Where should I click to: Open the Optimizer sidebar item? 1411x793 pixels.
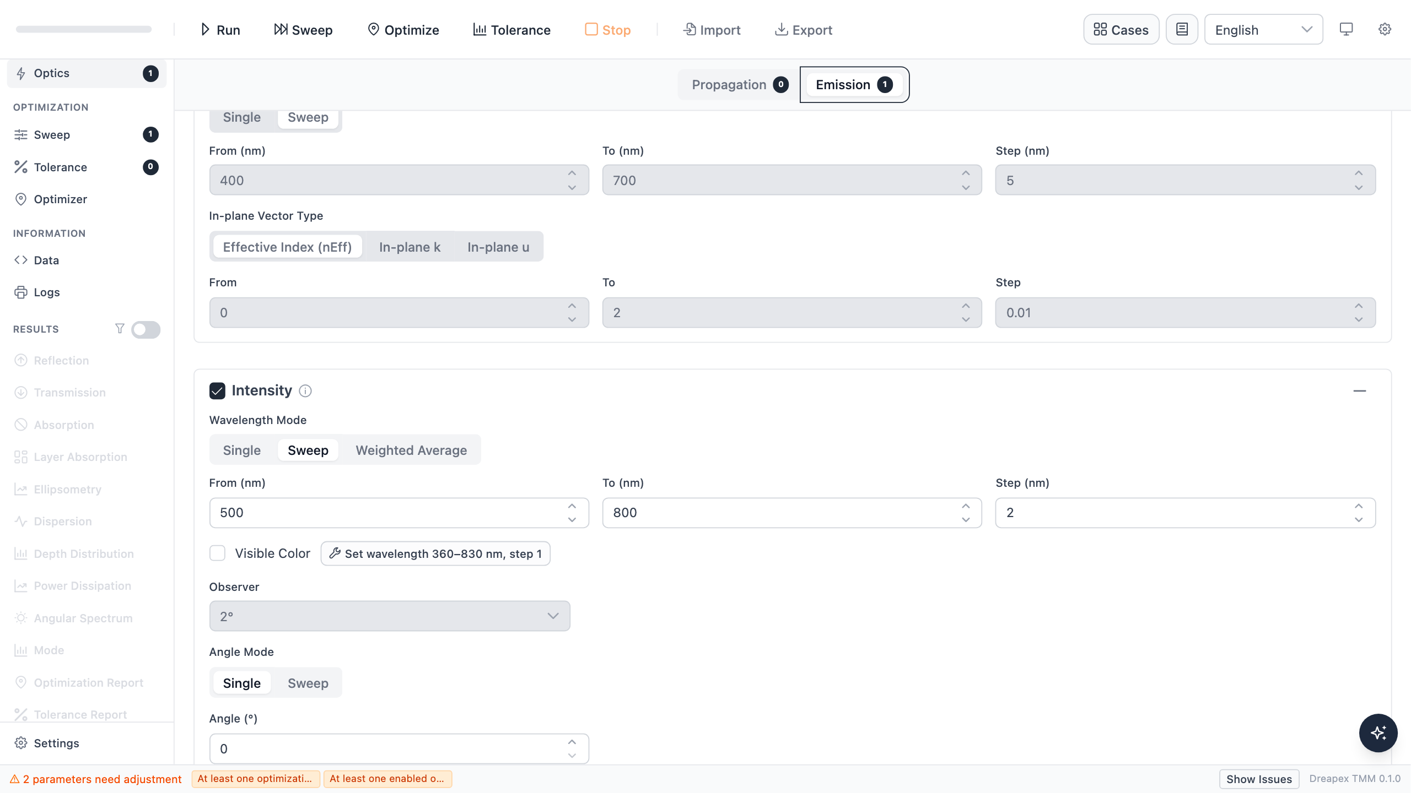point(87,199)
